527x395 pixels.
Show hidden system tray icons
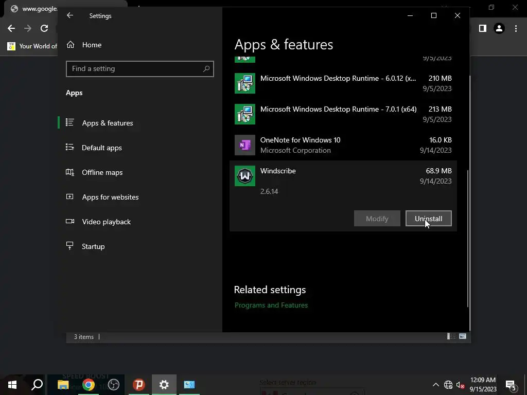435,385
